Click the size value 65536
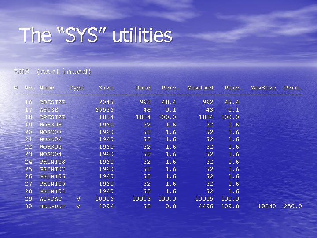This screenshot has height=238, width=317. pos(104,110)
